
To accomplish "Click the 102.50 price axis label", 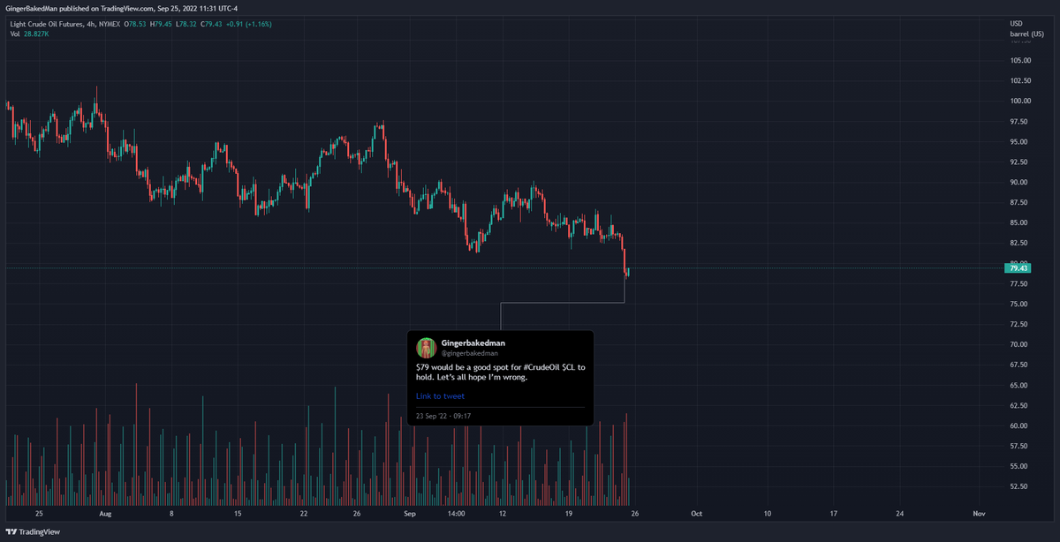I will [x=1020, y=80].
